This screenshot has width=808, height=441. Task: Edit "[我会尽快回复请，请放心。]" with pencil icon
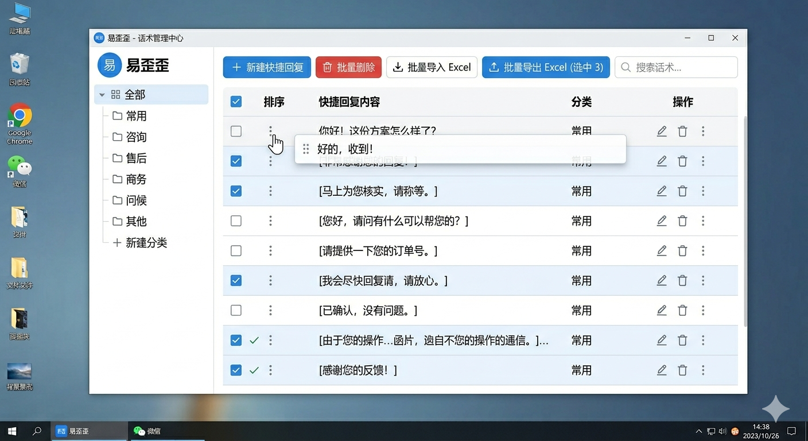(662, 280)
